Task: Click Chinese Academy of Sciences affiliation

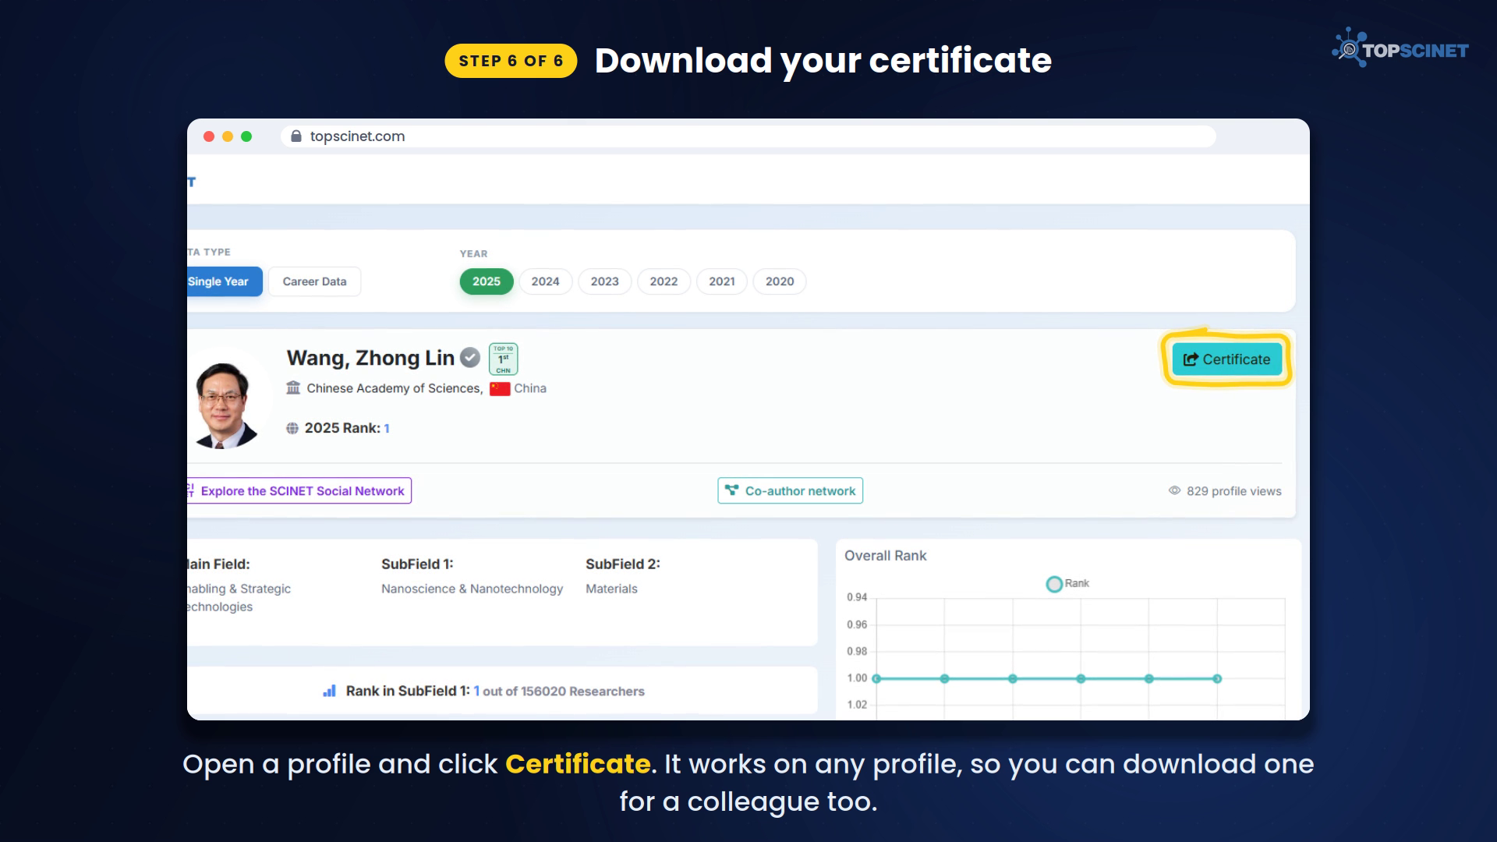Action: (x=395, y=388)
